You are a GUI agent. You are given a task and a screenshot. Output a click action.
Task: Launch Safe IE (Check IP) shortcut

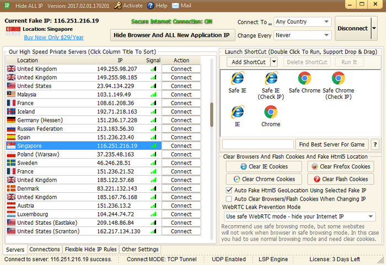[271, 78]
